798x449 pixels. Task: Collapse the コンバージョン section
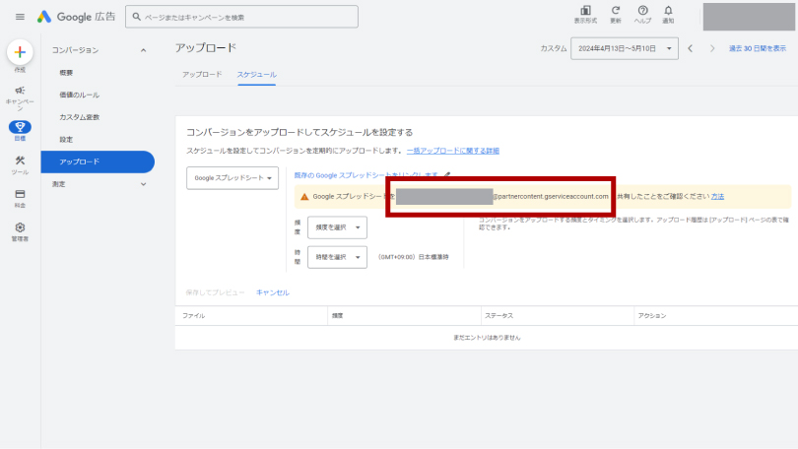(143, 50)
